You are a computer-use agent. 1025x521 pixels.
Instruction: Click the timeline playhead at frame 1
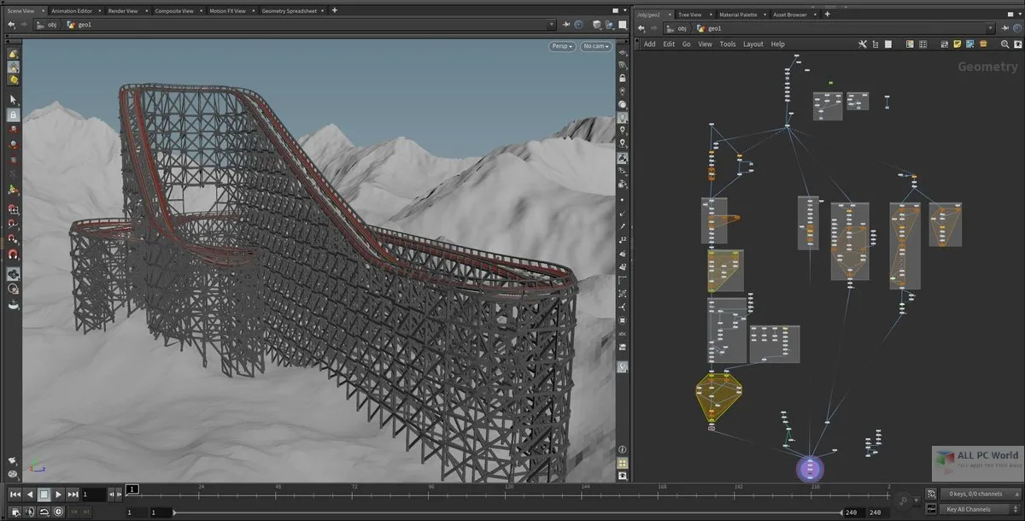pyautogui.click(x=131, y=490)
